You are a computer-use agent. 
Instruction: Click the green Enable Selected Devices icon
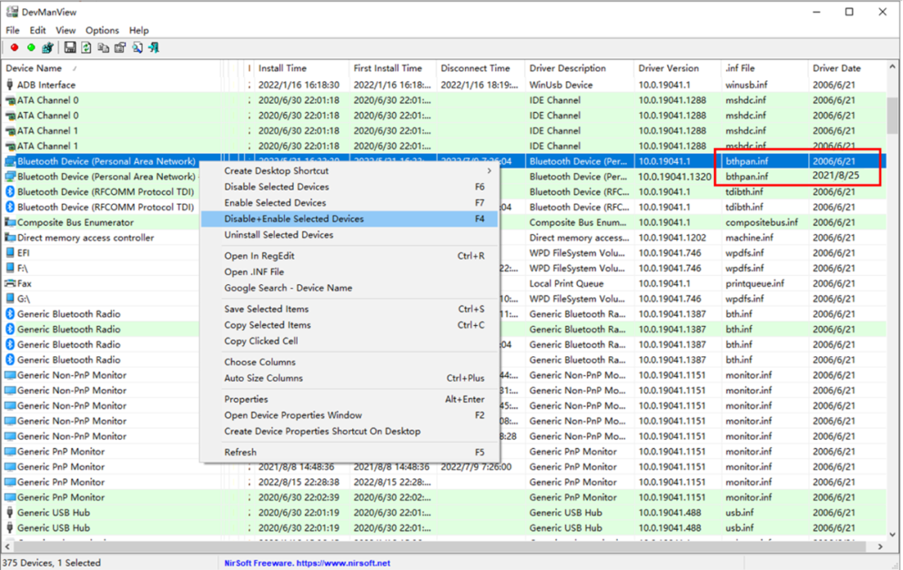pos(31,48)
